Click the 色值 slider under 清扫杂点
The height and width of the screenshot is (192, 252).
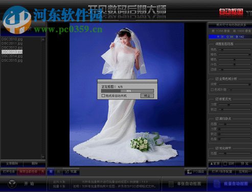pyautogui.click(x=235, y=139)
